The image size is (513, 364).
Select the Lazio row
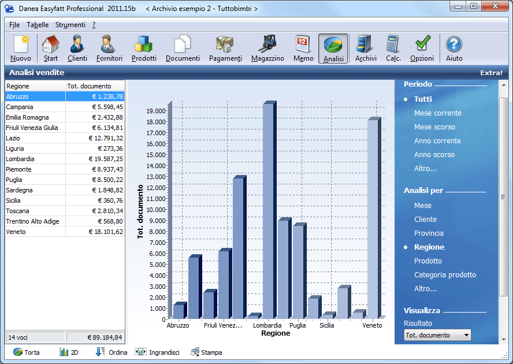click(65, 138)
